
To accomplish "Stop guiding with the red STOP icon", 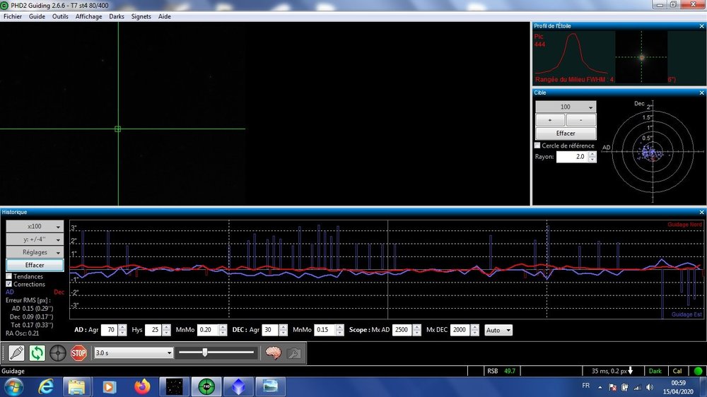I will pos(78,352).
